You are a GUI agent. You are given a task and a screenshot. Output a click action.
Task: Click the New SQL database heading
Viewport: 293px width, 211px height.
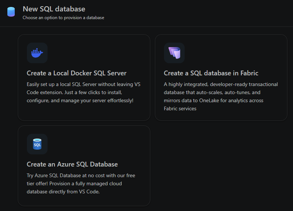(x=54, y=9)
